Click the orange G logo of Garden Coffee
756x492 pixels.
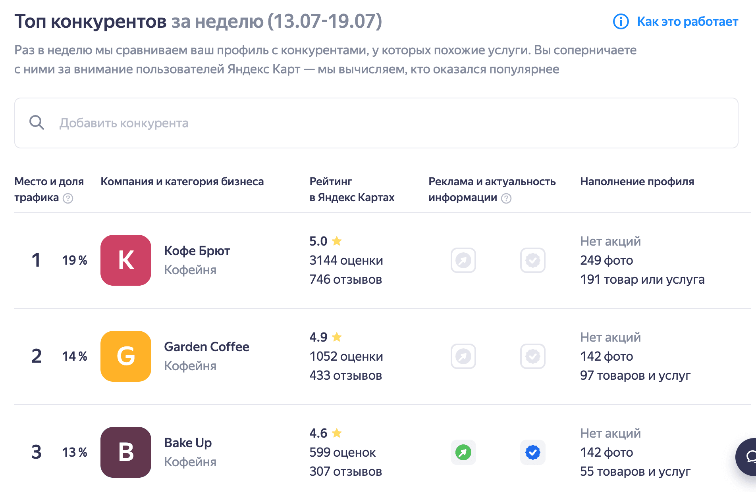click(126, 356)
